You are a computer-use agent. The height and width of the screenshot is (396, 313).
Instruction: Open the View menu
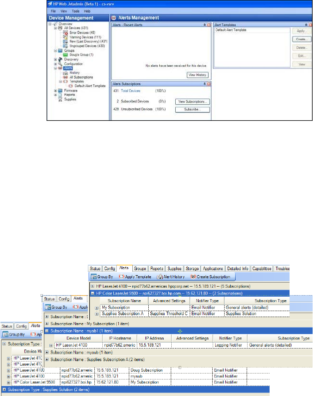point(64,11)
